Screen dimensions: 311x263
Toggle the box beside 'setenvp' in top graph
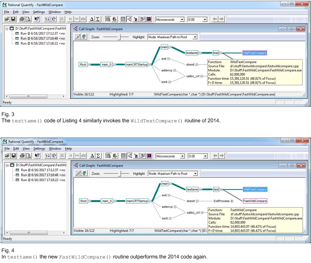(175, 70)
